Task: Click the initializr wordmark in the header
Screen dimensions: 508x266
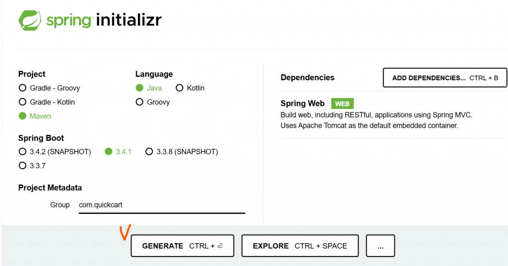Action: 129,20
